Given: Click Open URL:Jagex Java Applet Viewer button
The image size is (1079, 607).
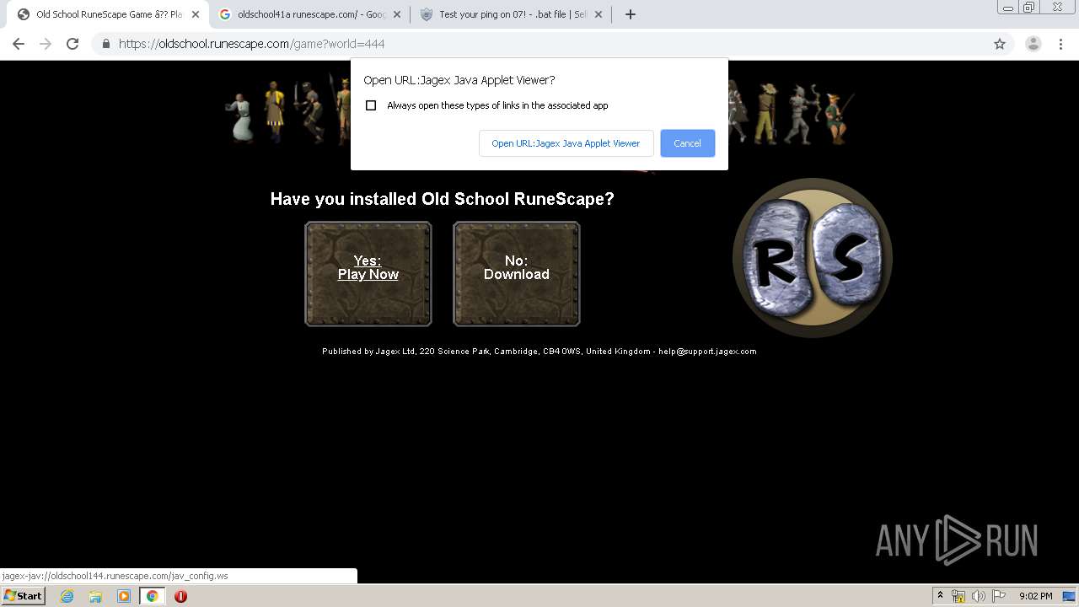Looking at the screenshot, I should click(566, 143).
